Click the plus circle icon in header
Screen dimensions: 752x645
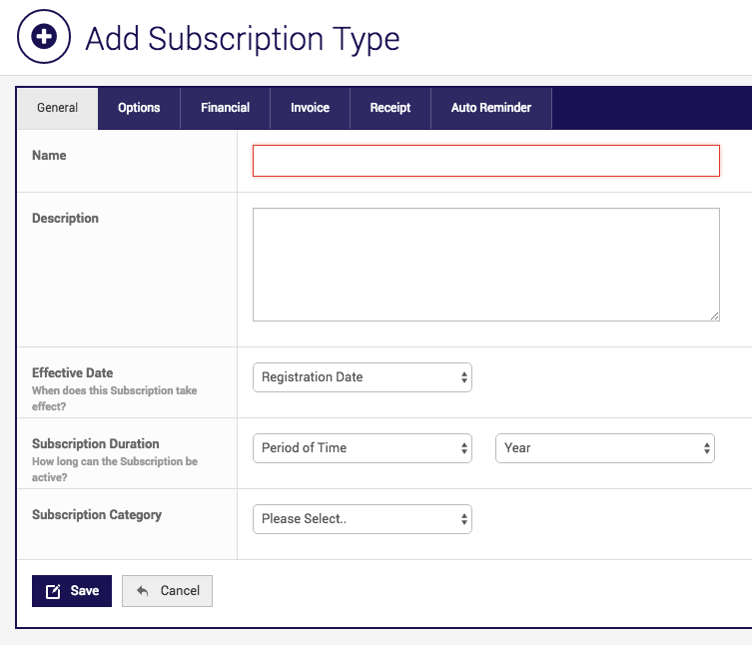click(44, 37)
